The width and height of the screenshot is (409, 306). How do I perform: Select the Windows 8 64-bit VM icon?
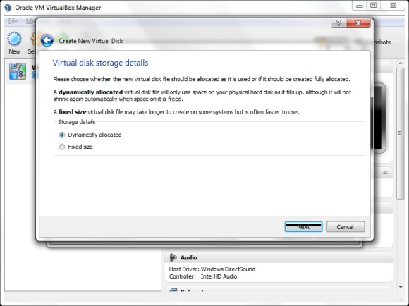tap(18, 71)
